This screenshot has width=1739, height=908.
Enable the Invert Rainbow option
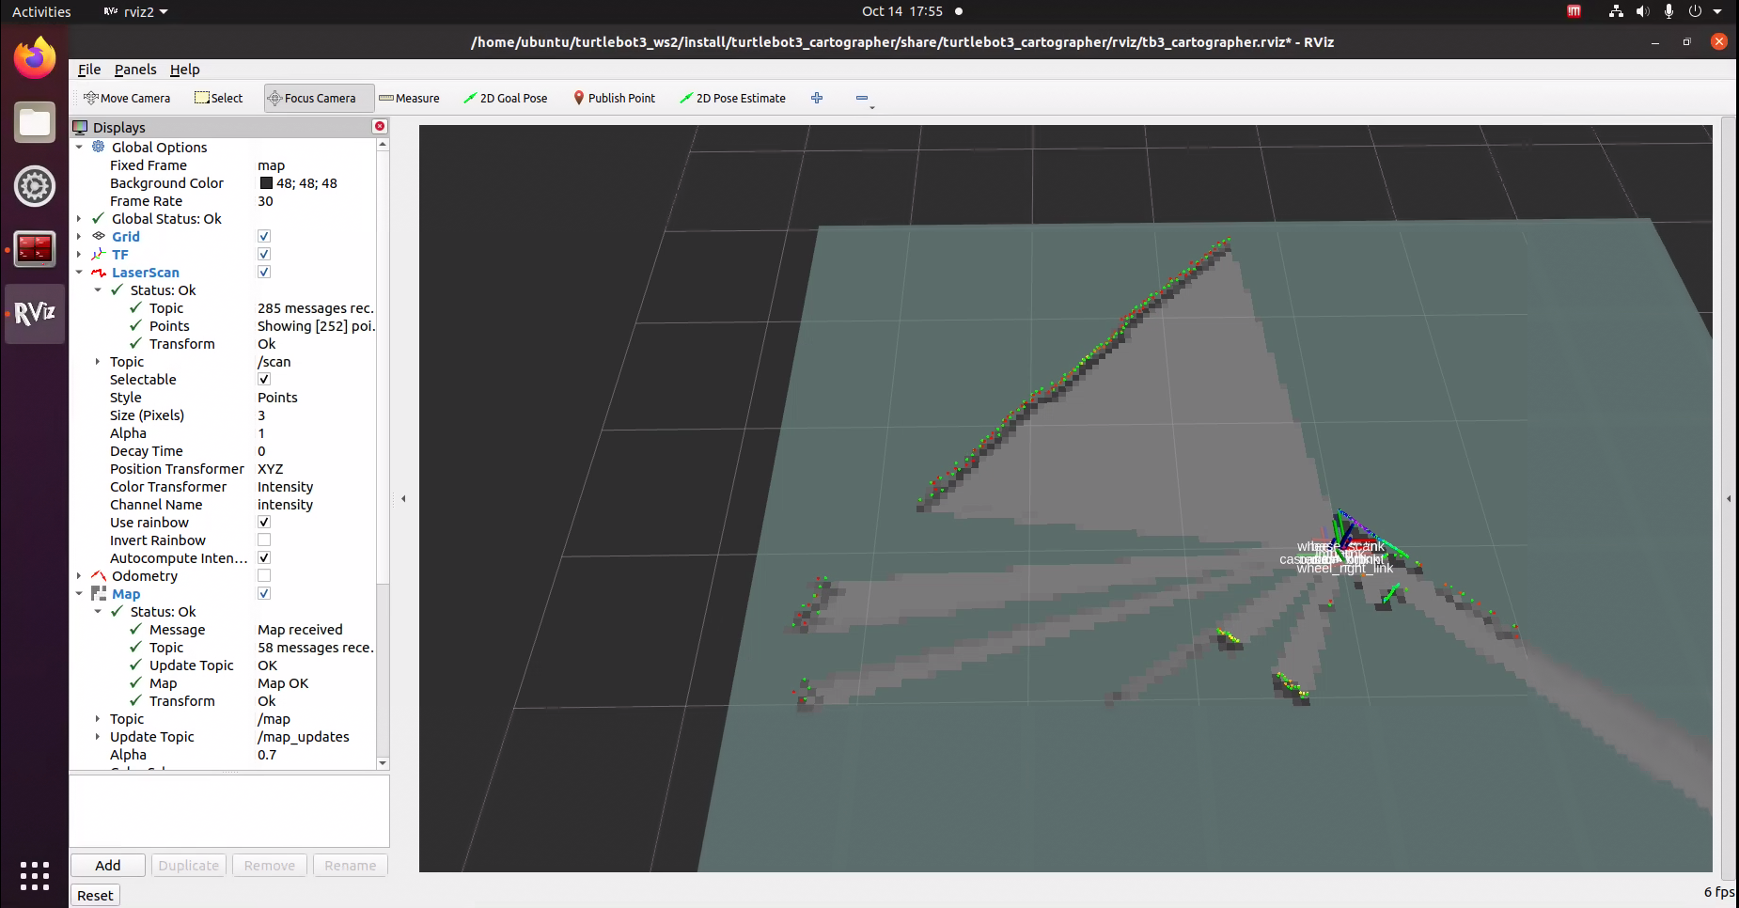[x=263, y=539]
